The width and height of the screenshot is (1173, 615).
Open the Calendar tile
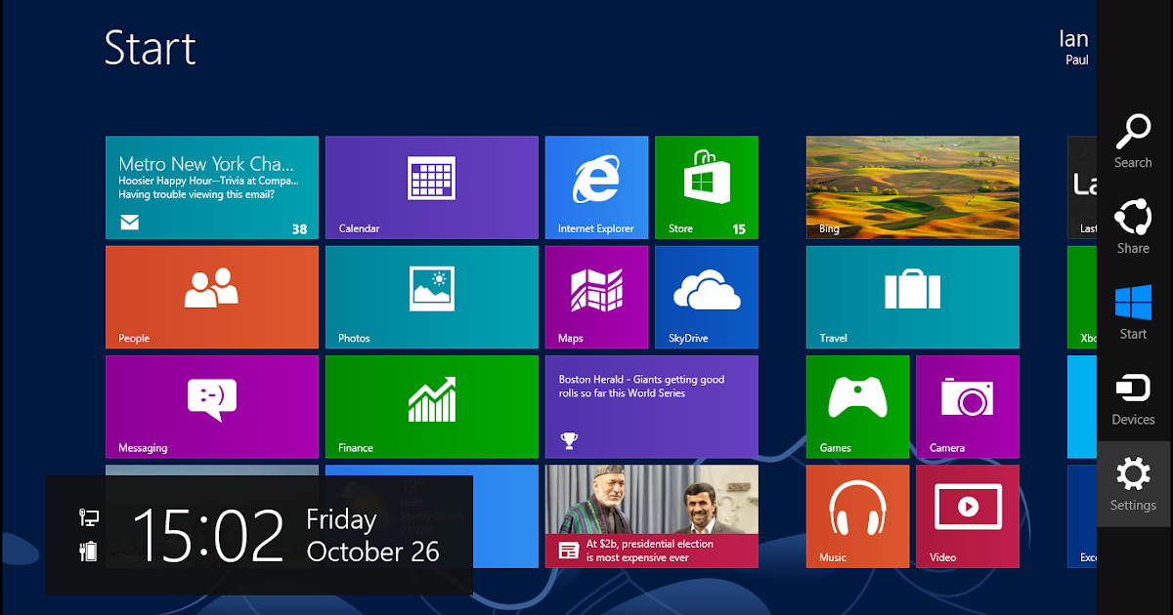click(x=431, y=187)
